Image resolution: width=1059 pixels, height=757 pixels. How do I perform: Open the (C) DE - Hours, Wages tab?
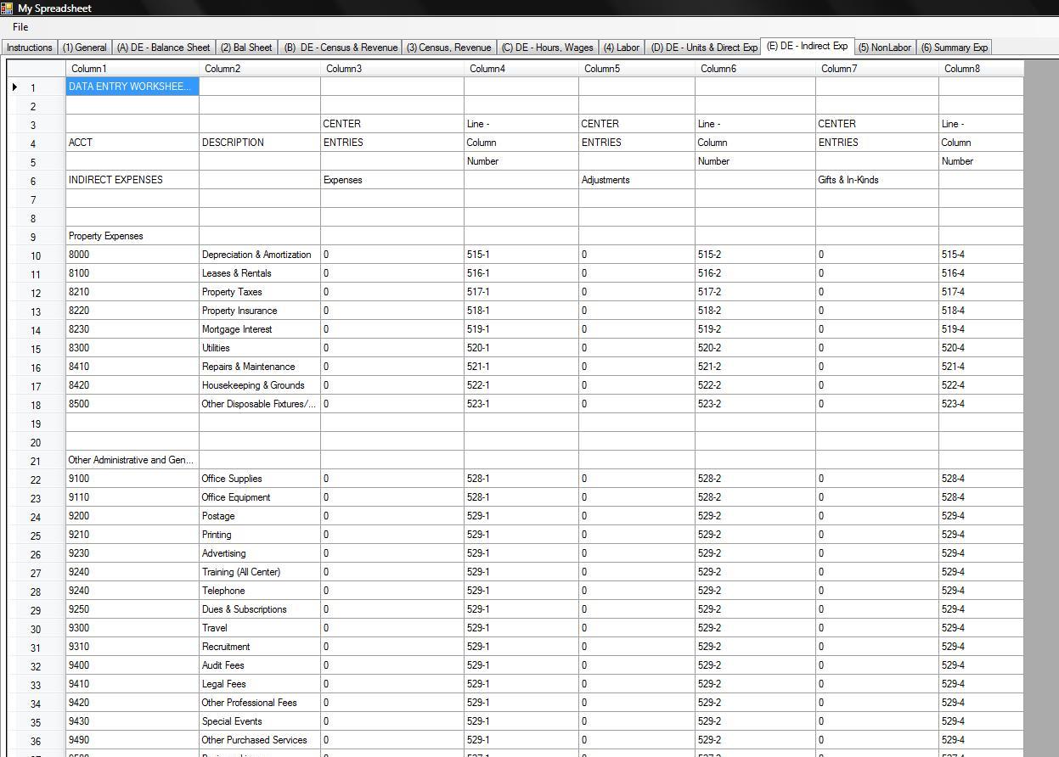(x=548, y=48)
